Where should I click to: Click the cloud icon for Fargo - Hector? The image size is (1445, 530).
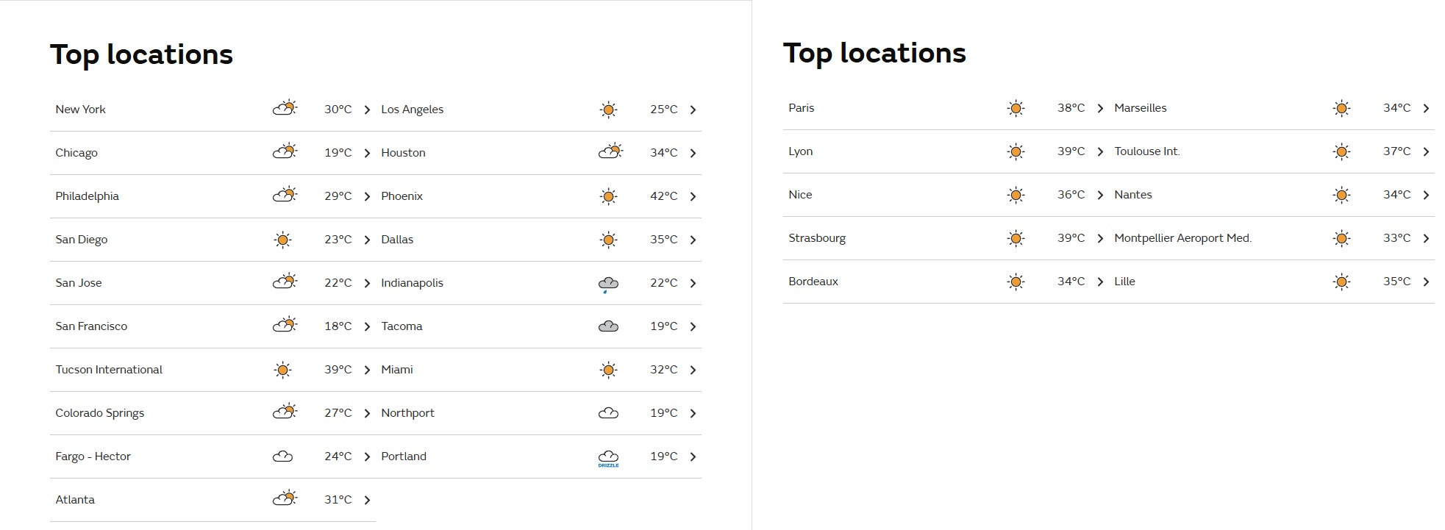(282, 456)
